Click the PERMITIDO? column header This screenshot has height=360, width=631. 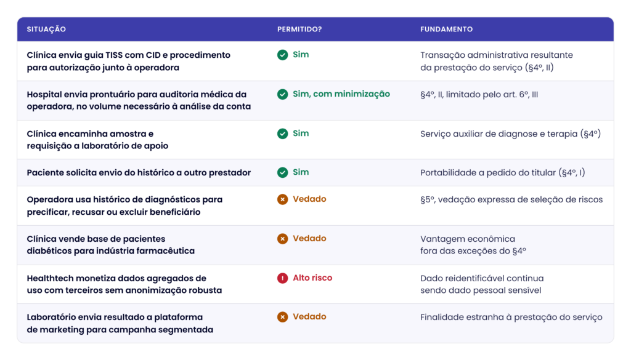299,30
